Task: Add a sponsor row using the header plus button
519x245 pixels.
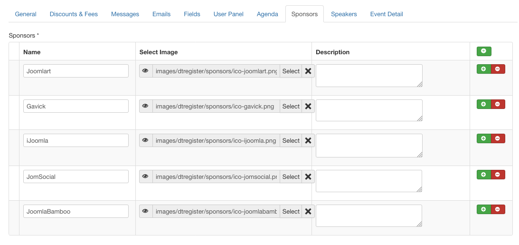Action: pyautogui.click(x=483, y=51)
